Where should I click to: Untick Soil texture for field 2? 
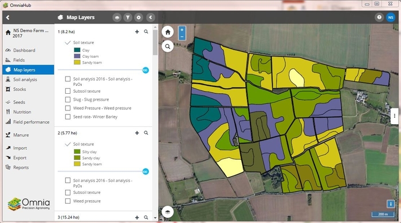[x=68, y=144]
